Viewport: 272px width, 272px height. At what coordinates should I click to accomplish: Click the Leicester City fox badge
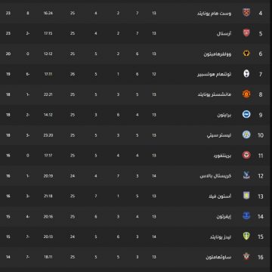pyautogui.click(x=246, y=134)
